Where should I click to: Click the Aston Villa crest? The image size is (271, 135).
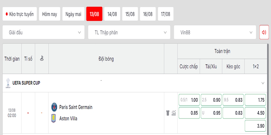point(54,118)
